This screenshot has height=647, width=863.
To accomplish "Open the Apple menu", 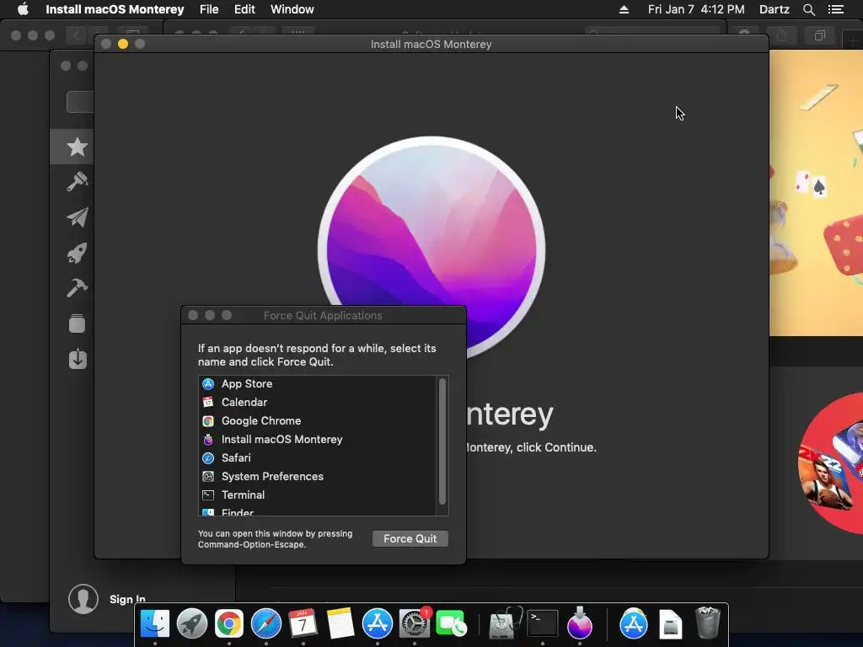I will pyautogui.click(x=23, y=9).
